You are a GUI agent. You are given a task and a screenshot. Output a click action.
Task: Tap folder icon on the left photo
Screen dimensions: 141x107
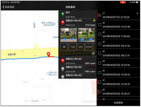pos(73,39)
